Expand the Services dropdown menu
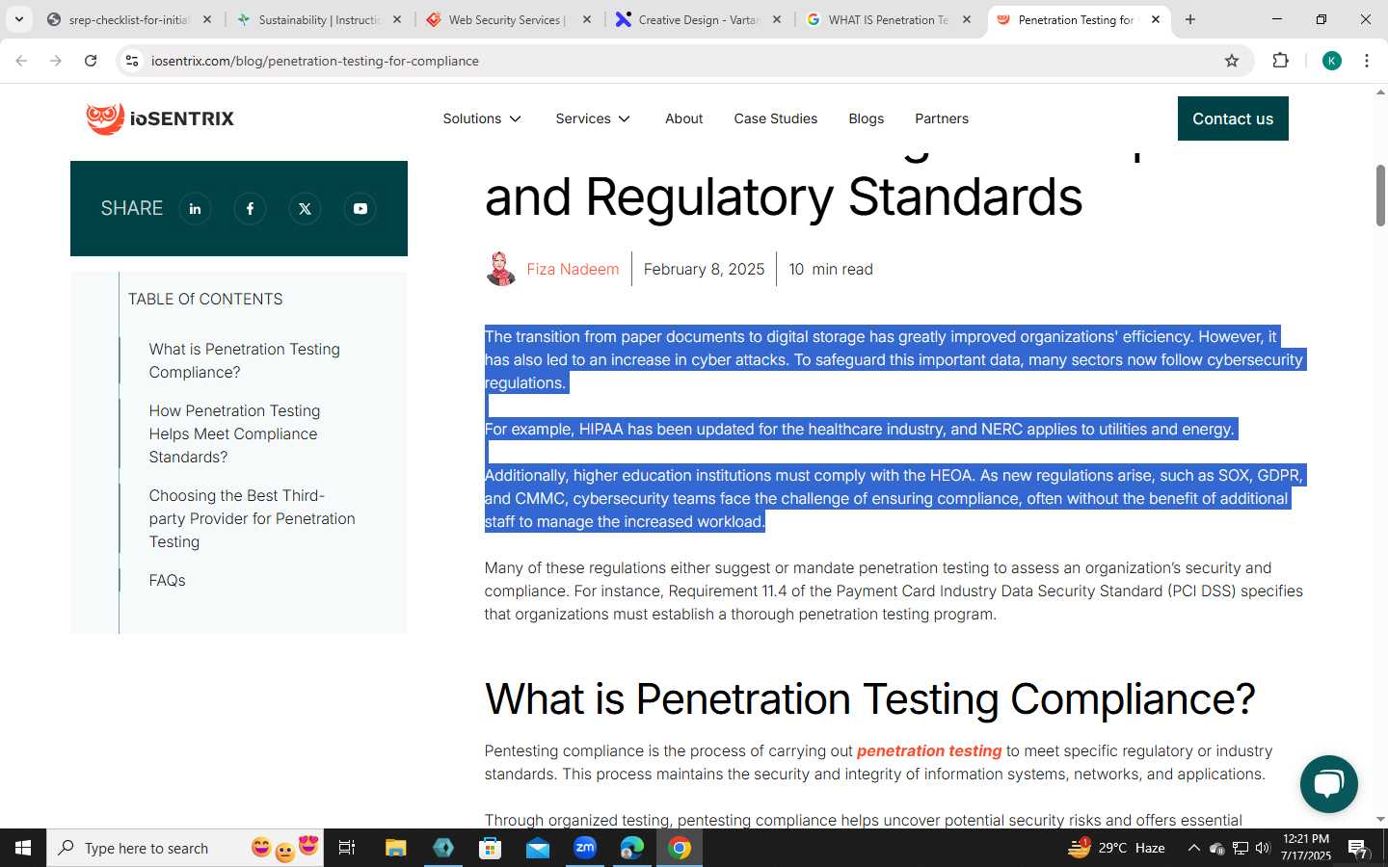 (593, 118)
